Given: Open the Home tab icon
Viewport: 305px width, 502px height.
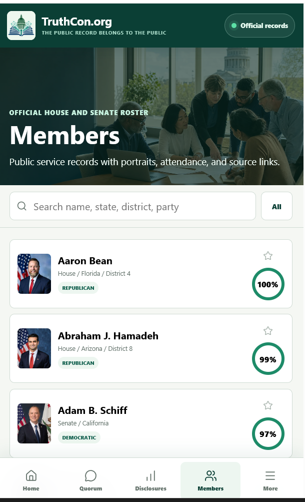Looking at the screenshot, I should click(x=31, y=476).
